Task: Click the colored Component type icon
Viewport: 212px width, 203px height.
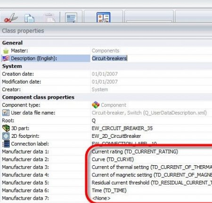Action: (x=96, y=105)
